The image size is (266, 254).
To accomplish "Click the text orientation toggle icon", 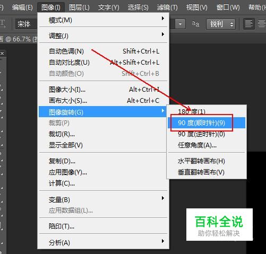I will click(3, 24).
